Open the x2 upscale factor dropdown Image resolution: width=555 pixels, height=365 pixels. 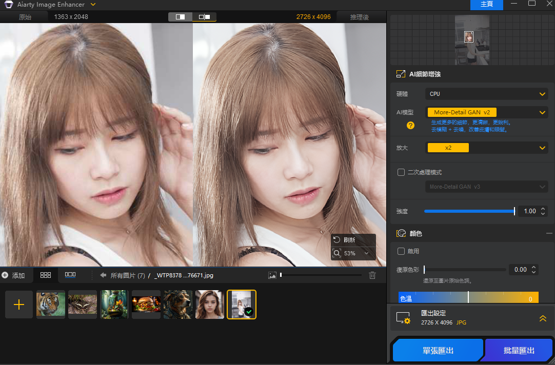486,148
